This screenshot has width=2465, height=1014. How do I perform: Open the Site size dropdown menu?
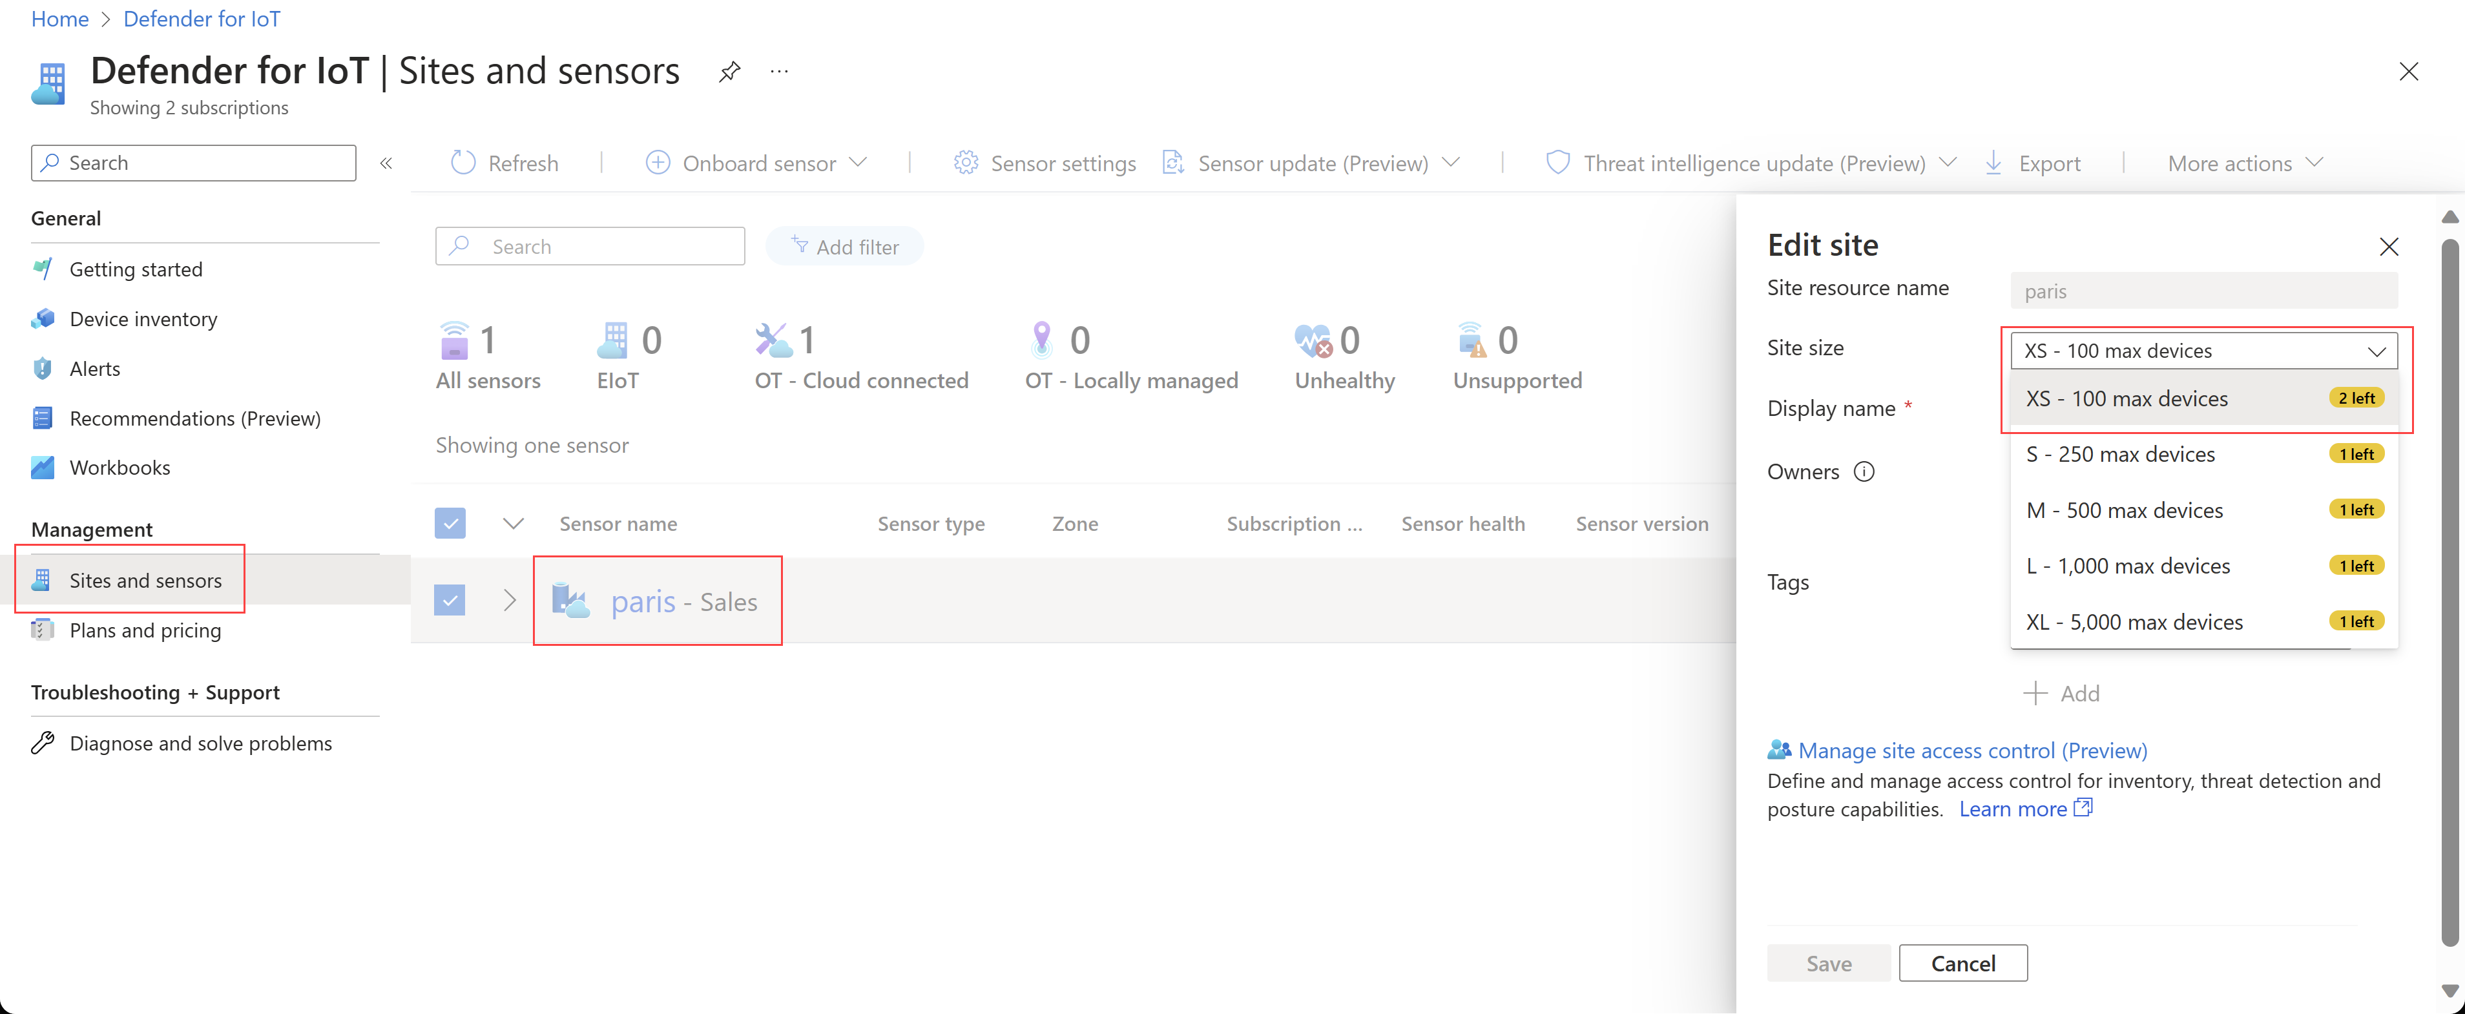tap(2201, 347)
